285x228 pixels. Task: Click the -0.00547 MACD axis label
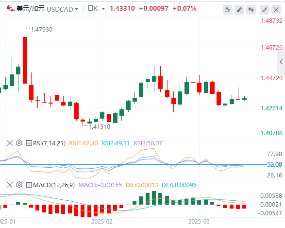tap(270, 213)
